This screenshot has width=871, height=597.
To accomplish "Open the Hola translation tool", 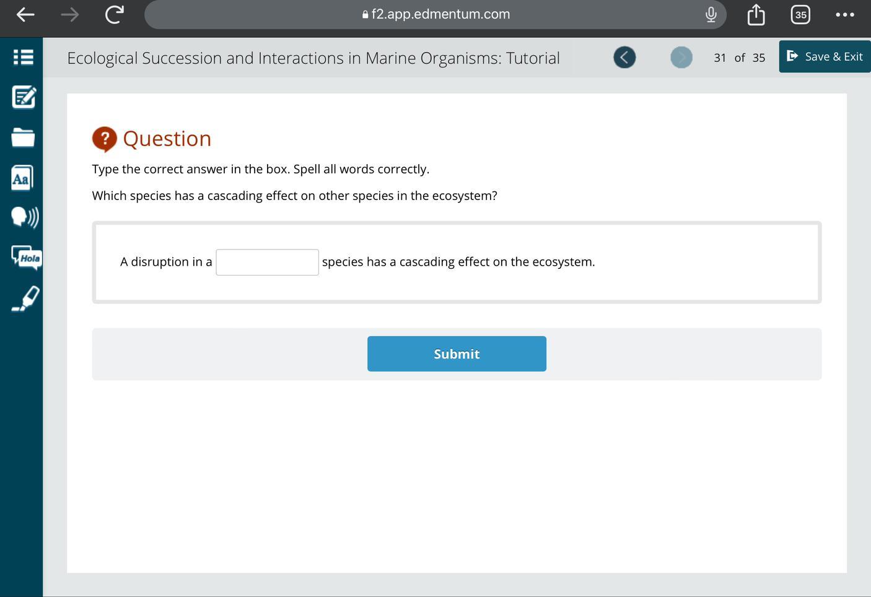I will [27, 258].
